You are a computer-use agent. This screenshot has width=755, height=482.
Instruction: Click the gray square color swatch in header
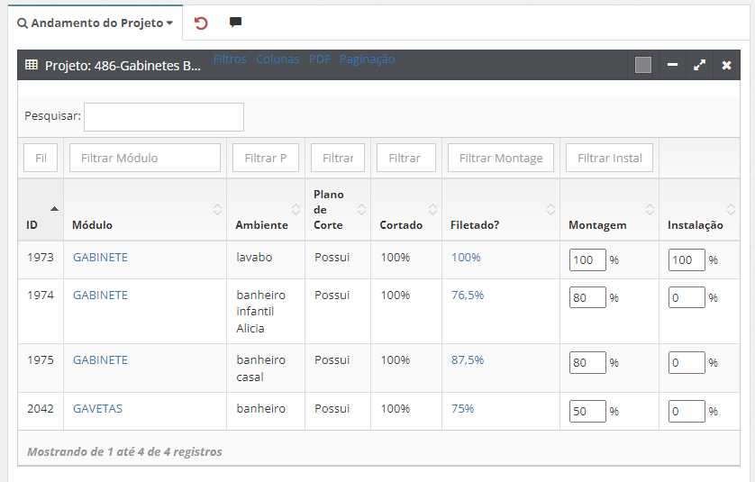642,65
